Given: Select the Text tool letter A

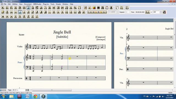Looking at the screenshot, I should pyautogui.click(x=71, y=8).
